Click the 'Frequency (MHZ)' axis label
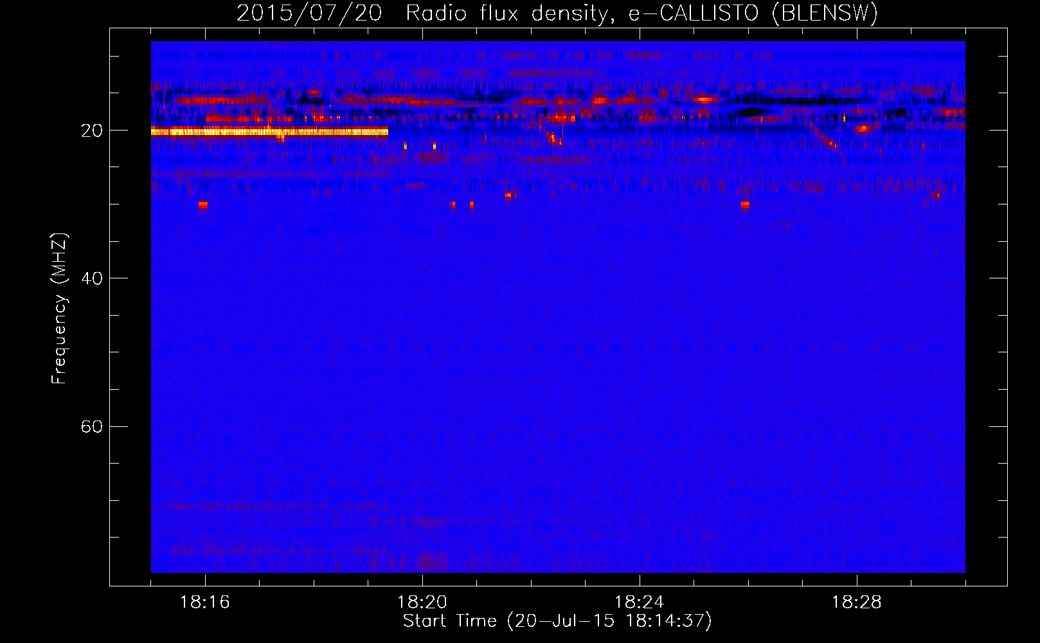 [59, 309]
